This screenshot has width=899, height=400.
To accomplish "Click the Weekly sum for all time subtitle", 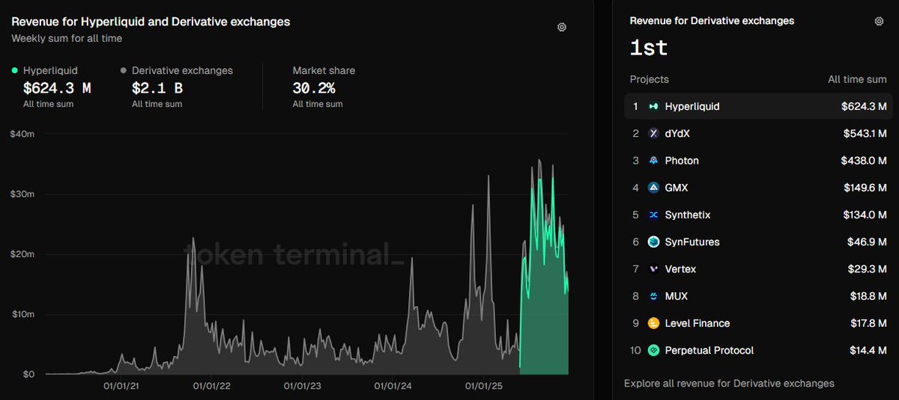I will (67, 38).
